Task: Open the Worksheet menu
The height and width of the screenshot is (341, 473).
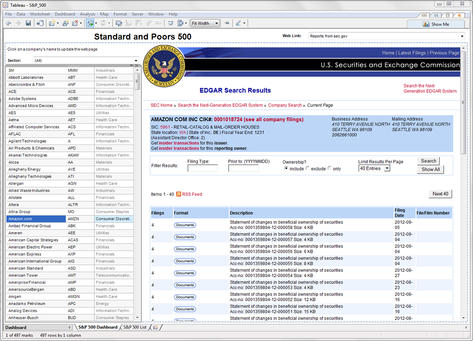Action: click(40, 14)
